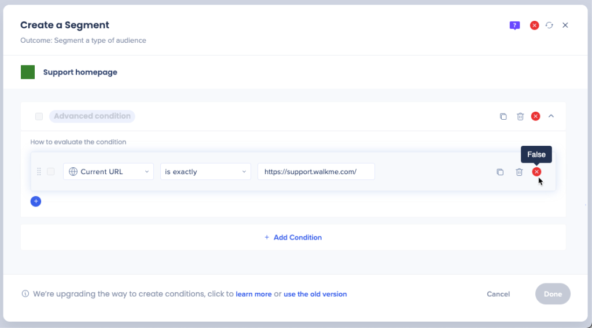Click the red status icon in the header
This screenshot has width=592, height=328.
(x=534, y=25)
